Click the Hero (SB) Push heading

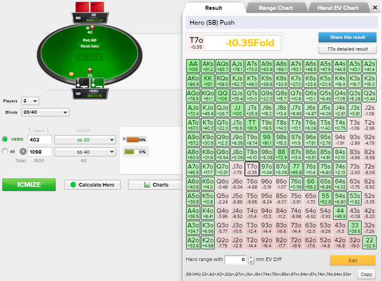pyautogui.click(x=212, y=22)
